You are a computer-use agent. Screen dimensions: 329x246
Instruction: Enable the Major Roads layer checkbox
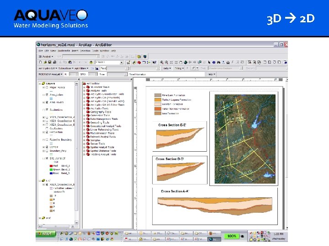click(47, 87)
